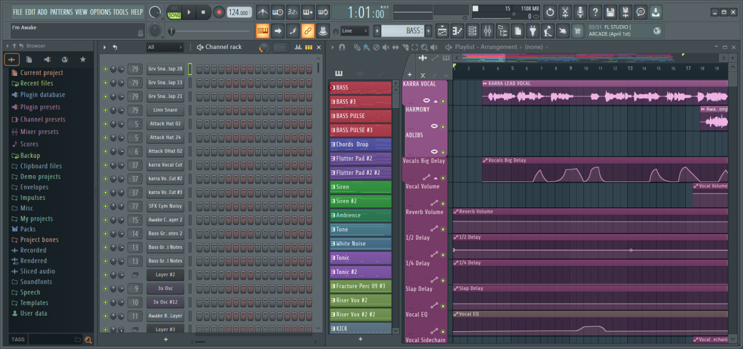Click the tempo tapper icon
This screenshot has width=743, height=349.
click(x=548, y=31)
